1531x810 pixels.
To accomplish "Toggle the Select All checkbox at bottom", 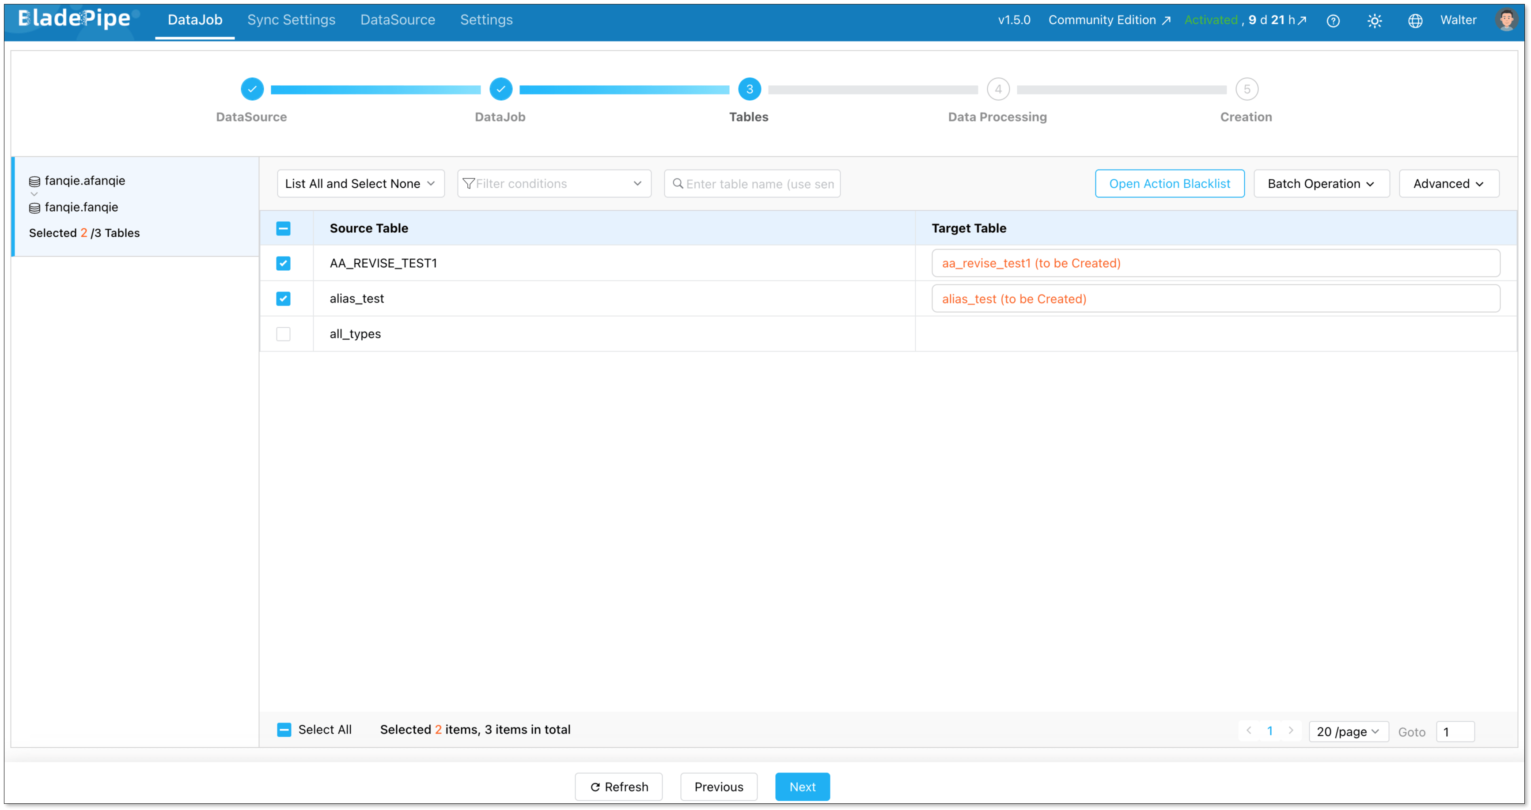I will click(284, 730).
